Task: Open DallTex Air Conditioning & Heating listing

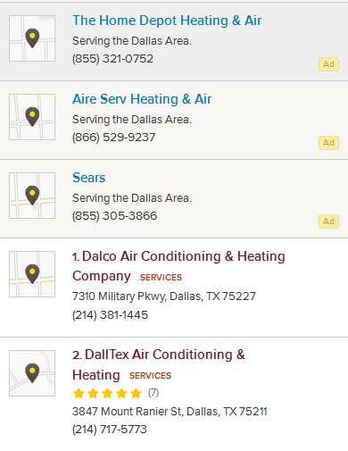Action: [x=159, y=364]
